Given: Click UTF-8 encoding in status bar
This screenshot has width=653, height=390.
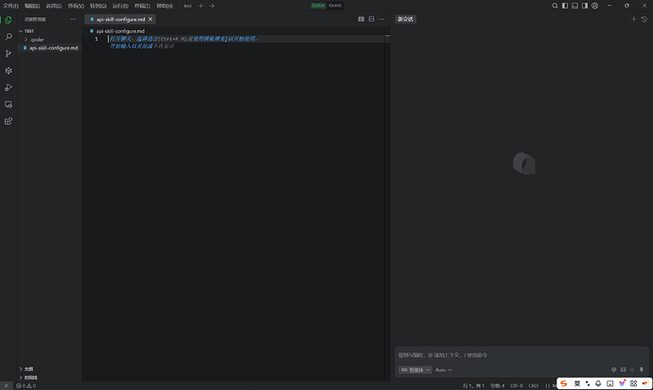Looking at the screenshot, I should 516,385.
